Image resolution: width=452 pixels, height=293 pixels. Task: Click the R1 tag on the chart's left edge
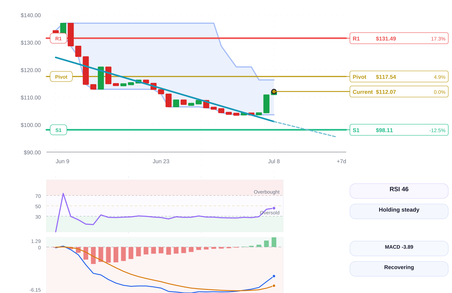[x=58, y=38]
